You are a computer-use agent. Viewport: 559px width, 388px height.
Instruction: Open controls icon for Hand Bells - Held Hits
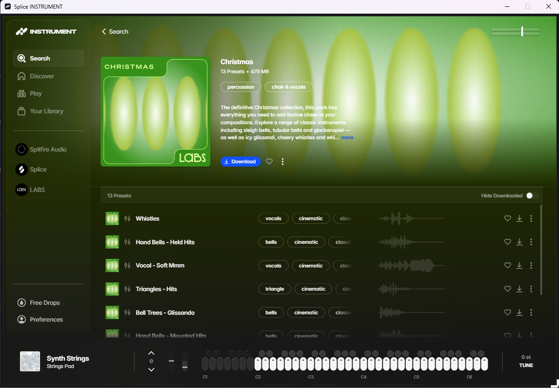point(127,242)
